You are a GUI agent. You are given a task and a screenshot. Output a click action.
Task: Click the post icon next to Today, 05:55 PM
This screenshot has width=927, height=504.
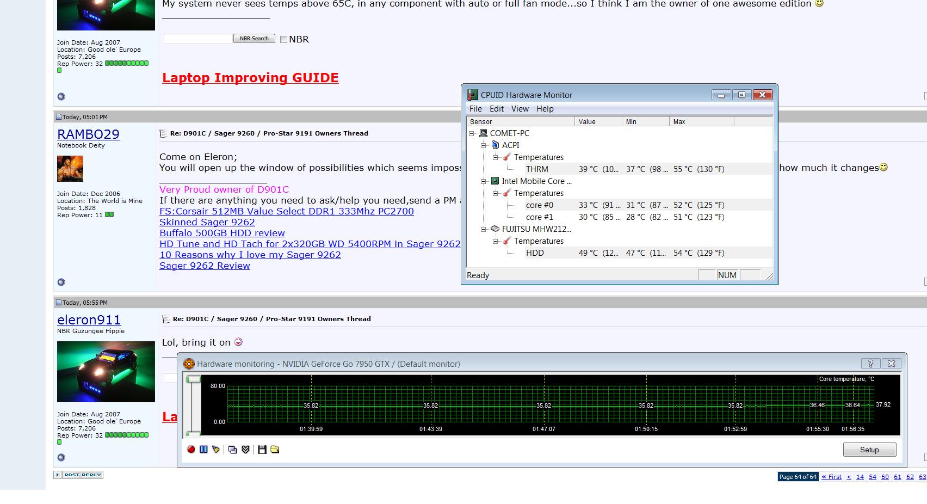pos(59,303)
